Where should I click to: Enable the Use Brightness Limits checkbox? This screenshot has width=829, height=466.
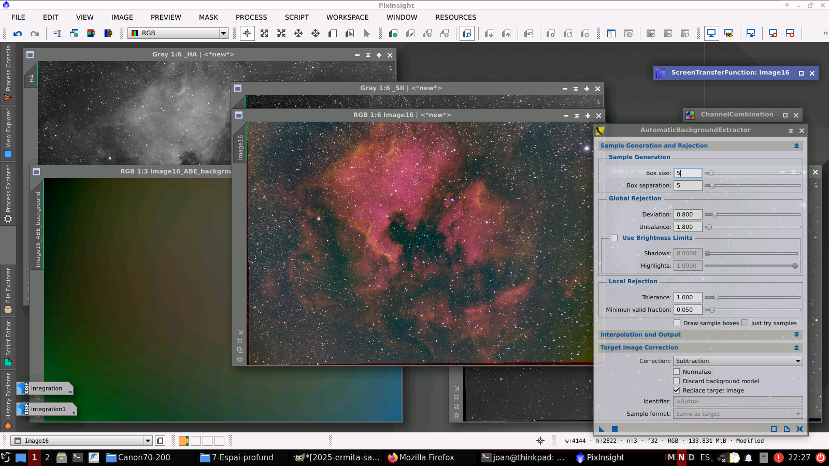[614, 238]
